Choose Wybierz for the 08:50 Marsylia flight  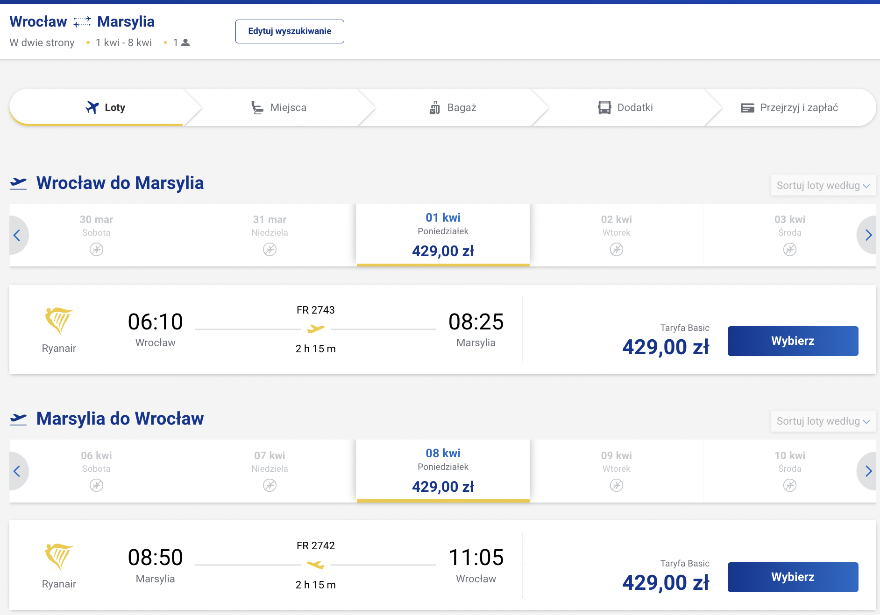tap(793, 577)
